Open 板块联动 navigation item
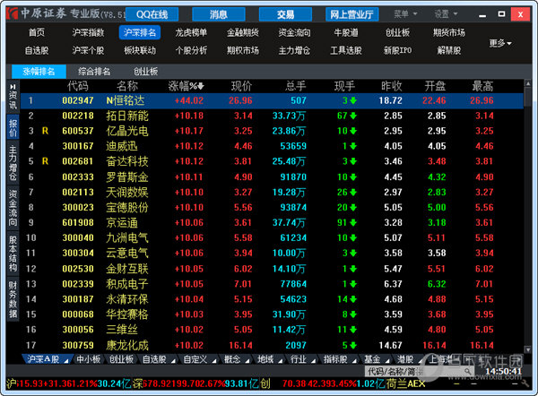The image size is (538, 396). 140,50
